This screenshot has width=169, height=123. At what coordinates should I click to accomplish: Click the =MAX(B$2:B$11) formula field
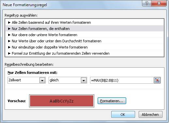coord(122,80)
